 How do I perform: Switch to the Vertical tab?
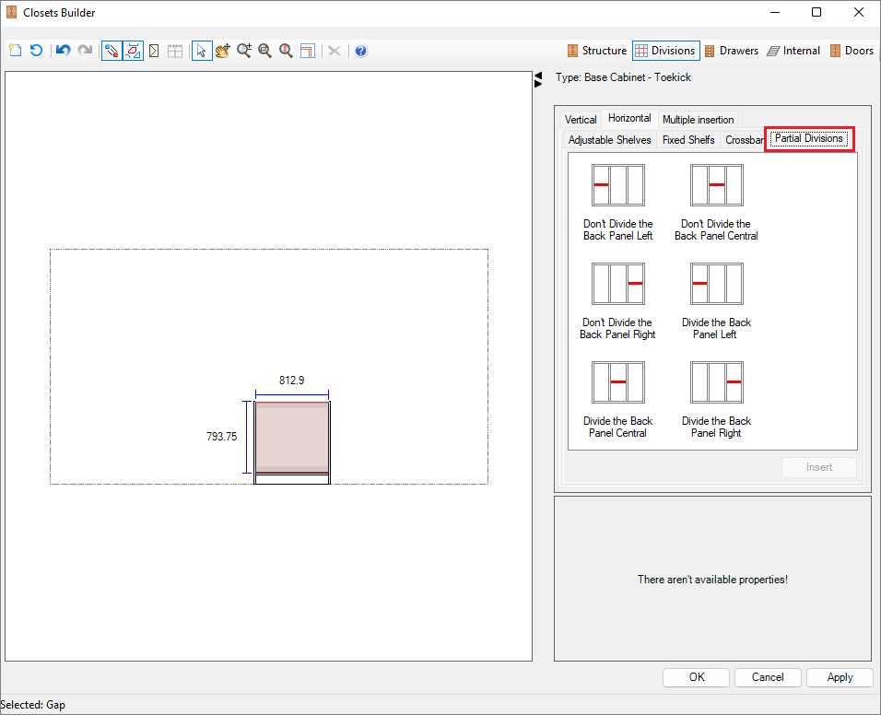[x=581, y=120]
